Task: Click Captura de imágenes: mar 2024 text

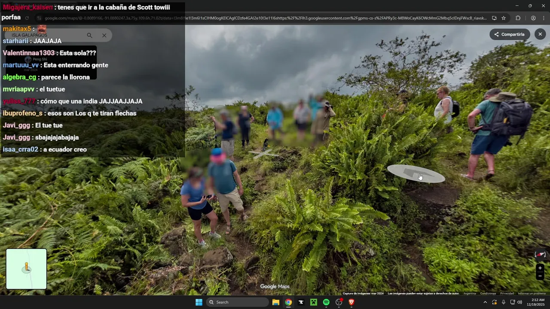Action: (363, 294)
